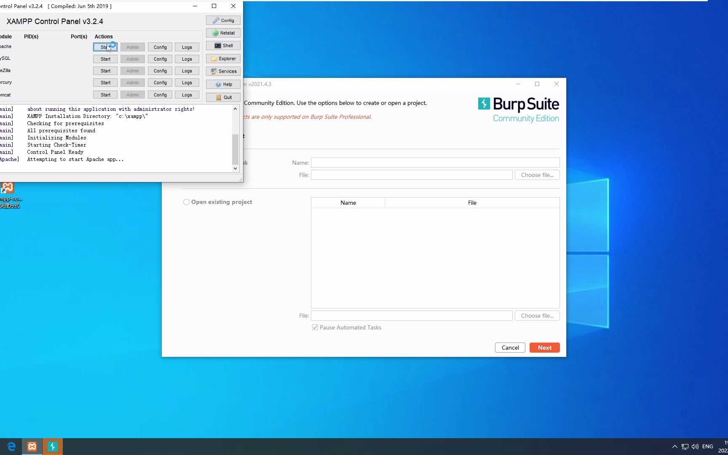Open Explorer from XAMPP panel
The image size is (728, 455).
(x=223, y=59)
